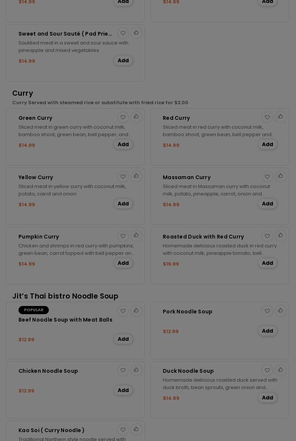Like Green Curry with thumbs-up icon
296x441 pixels.
(x=136, y=117)
